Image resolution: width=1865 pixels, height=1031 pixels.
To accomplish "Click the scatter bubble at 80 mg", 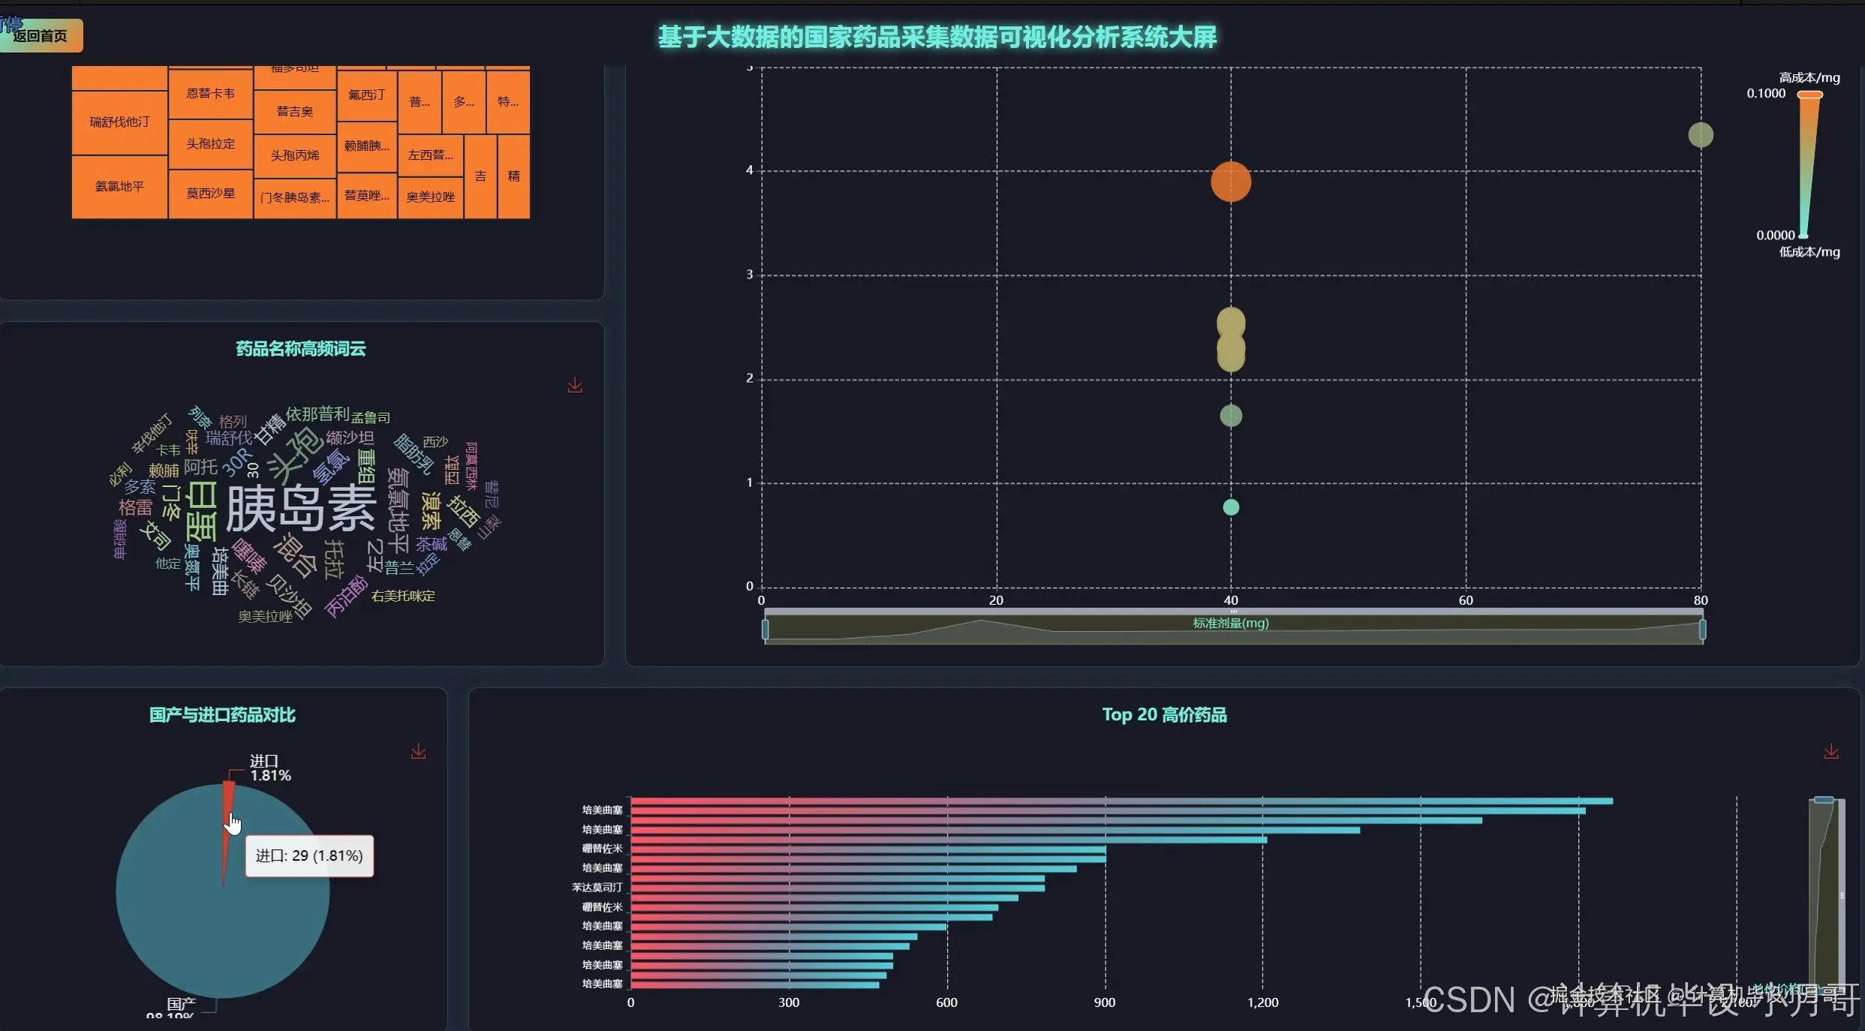I will [x=1701, y=135].
